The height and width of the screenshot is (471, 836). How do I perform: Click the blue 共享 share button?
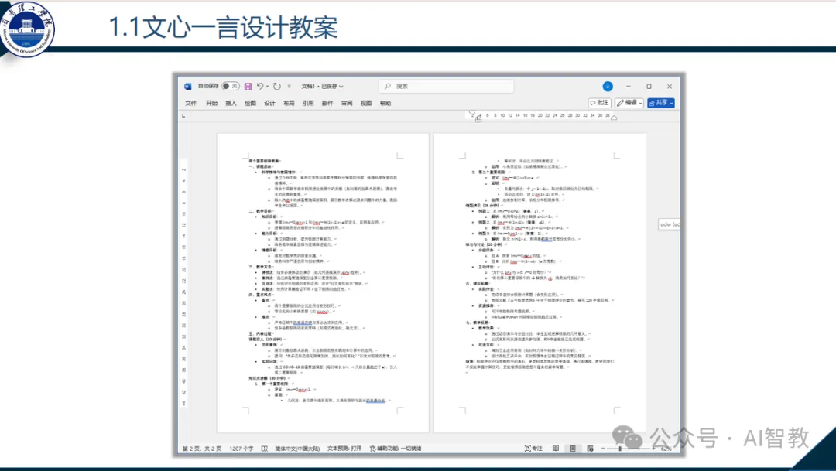(x=661, y=103)
